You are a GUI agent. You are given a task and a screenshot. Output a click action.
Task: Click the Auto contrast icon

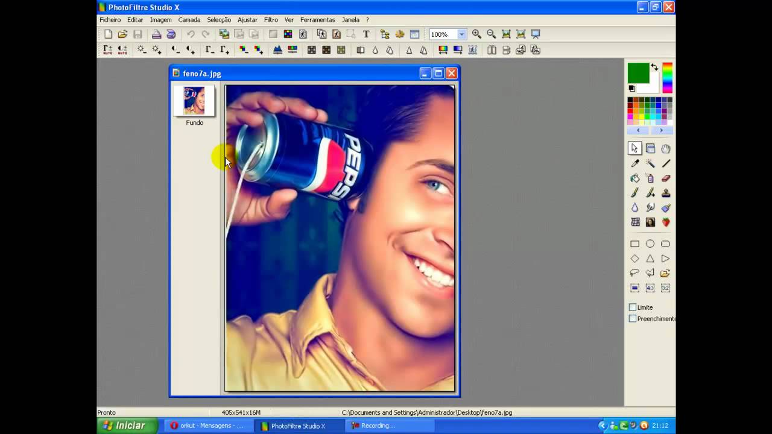pyautogui.click(x=122, y=50)
